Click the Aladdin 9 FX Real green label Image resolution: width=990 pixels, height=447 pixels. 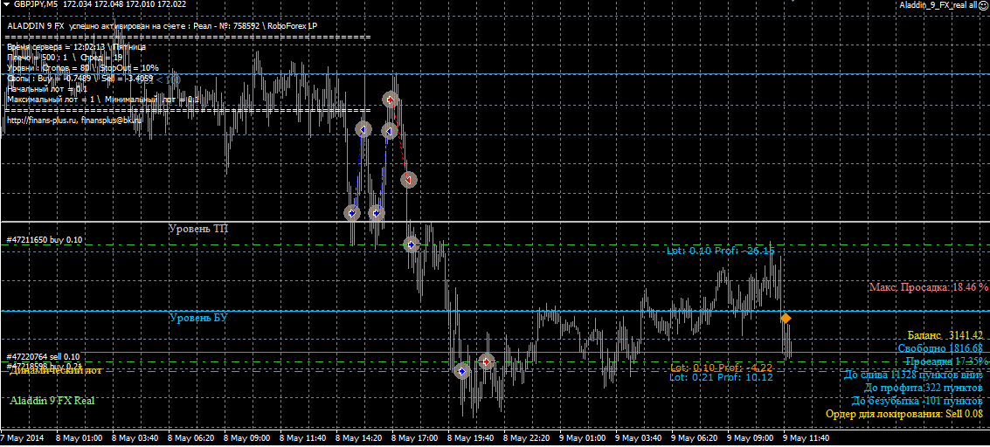tap(52, 401)
